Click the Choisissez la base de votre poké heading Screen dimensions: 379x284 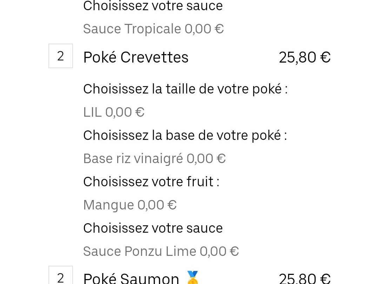[185, 135]
